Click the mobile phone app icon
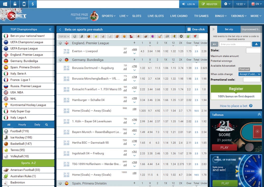 pyautogui.click(x=24, y=4)
